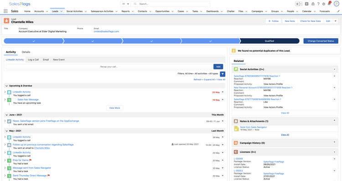The image size is (342, 181).
Task: Open the Trailhead guidance icon
Action: tap(313, 4)
